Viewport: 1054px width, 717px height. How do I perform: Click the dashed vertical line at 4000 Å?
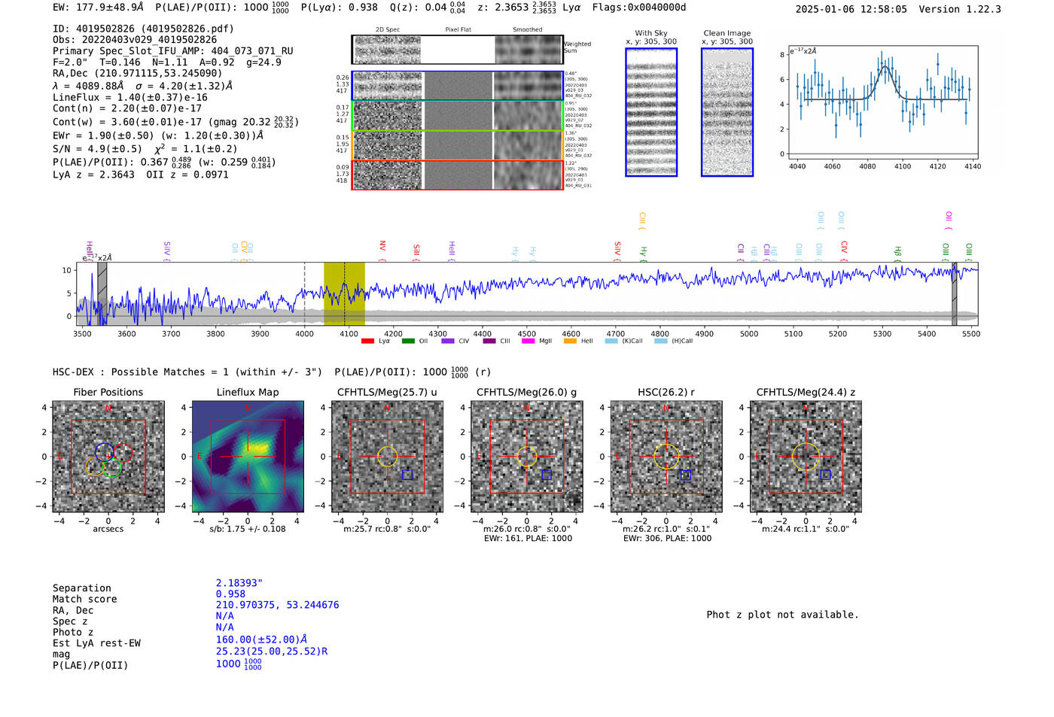coord(304,294)
